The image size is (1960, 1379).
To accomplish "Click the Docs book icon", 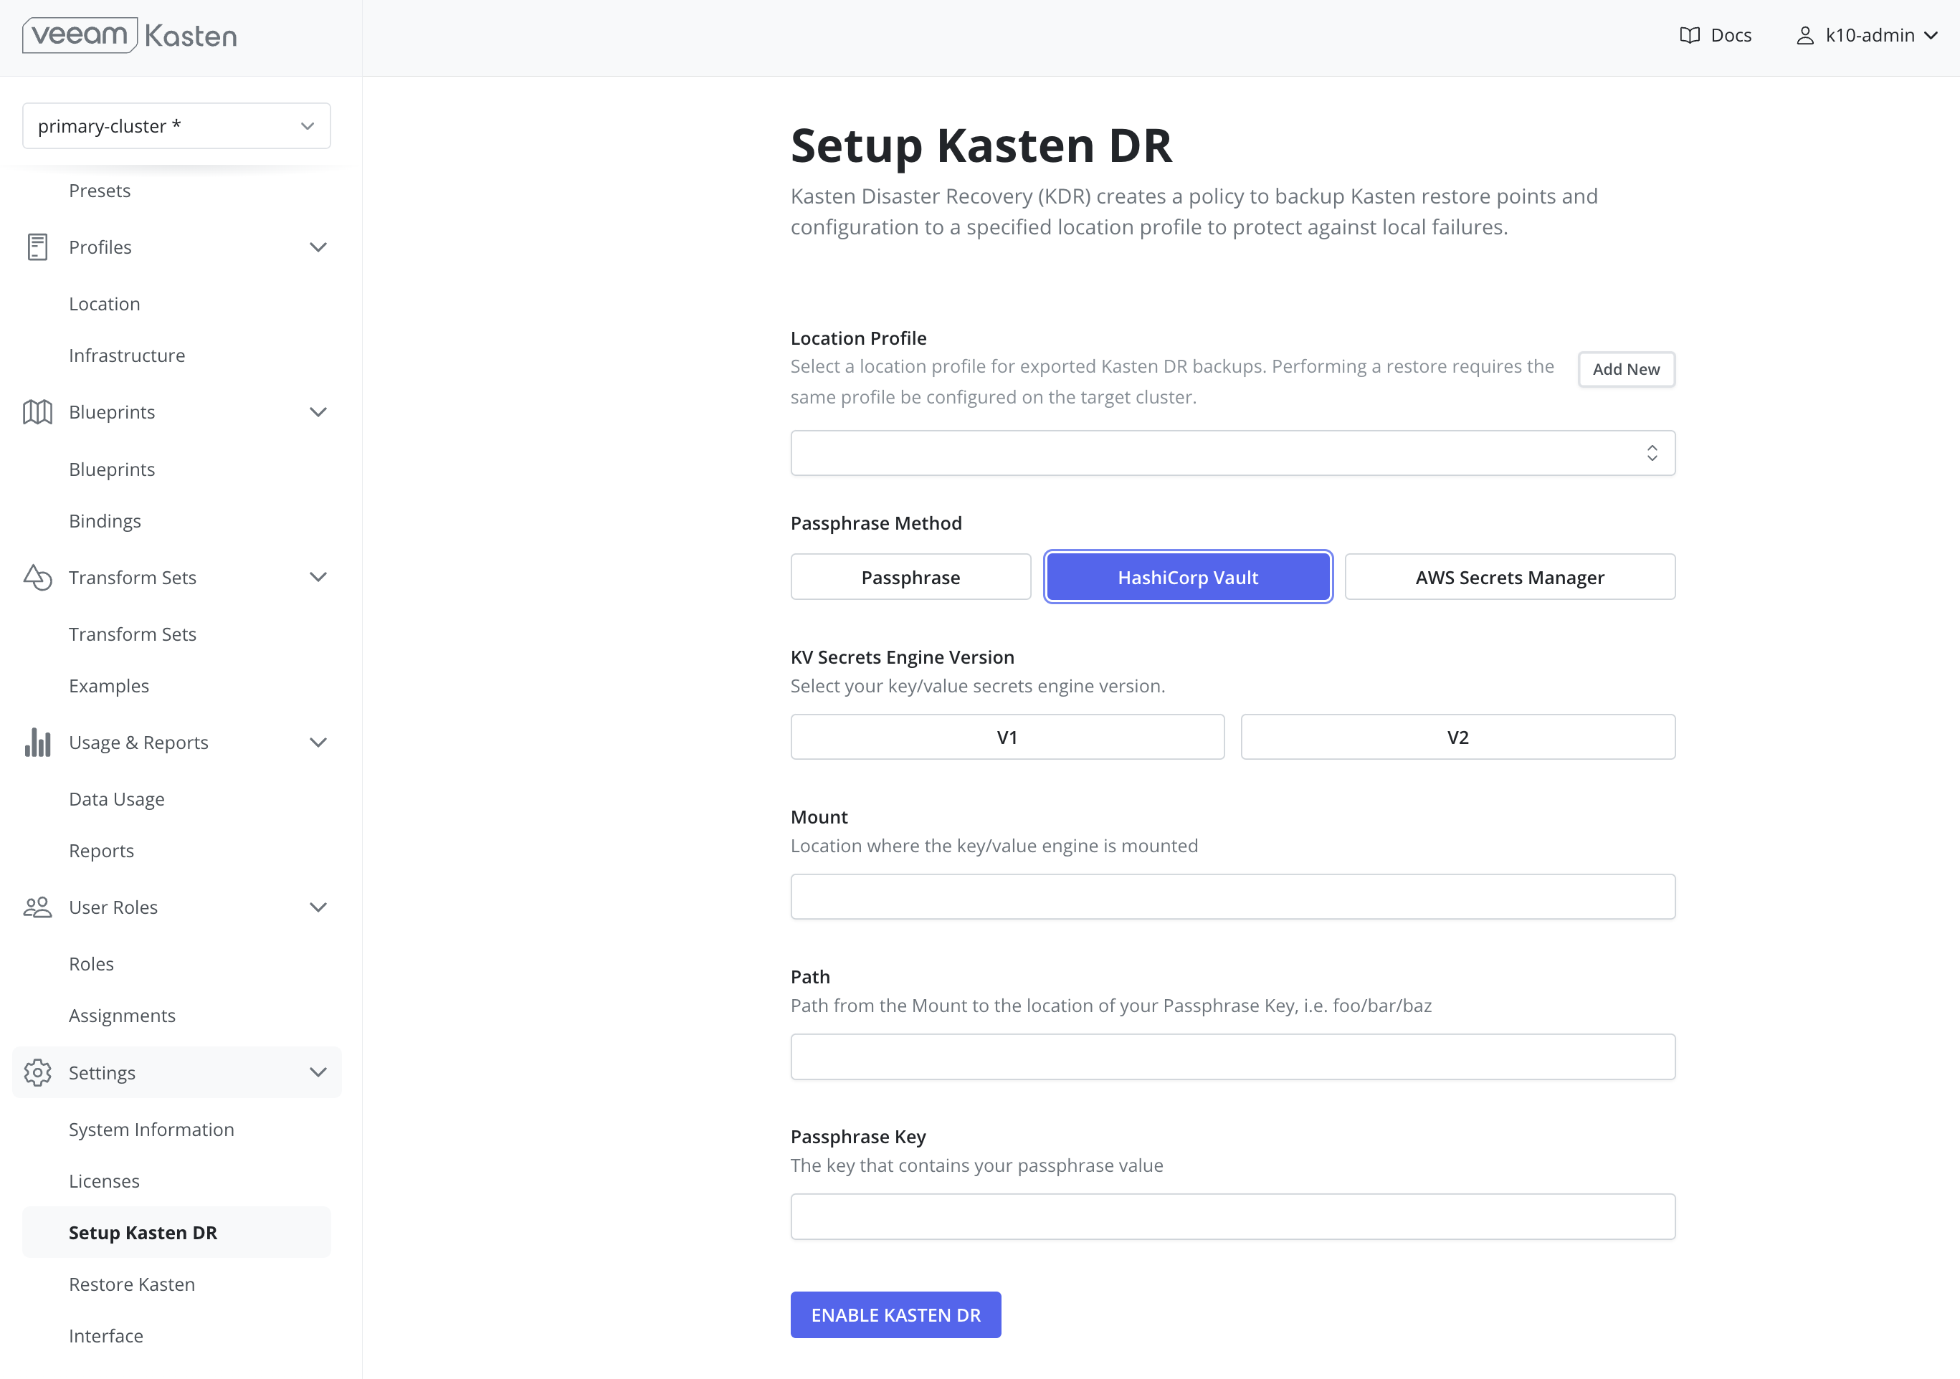I will pyautogui.click(x=1690, y=35).
